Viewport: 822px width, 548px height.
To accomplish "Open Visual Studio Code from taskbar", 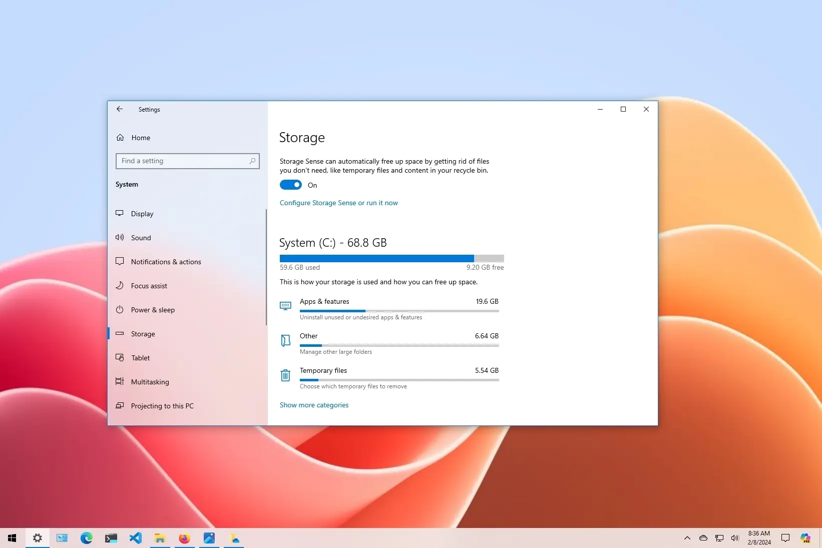I will [136, 538].
